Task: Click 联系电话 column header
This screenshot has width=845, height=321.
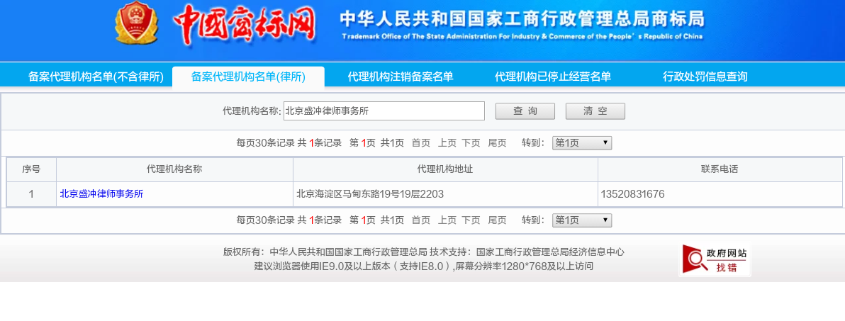Action: click(720, 169)
